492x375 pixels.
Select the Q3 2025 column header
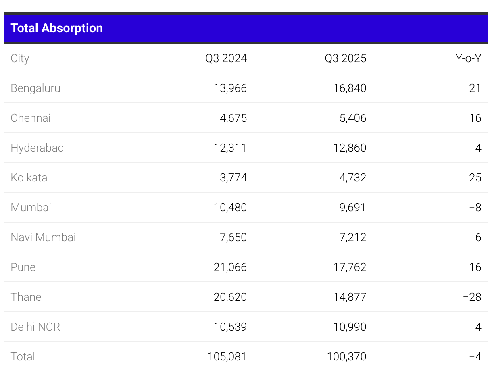tap(346, 58)
